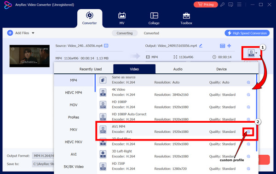Screen dimensions: 276x174
Task: Click the 3D Left-Right format icon
Action: click(x=103, y=154)
